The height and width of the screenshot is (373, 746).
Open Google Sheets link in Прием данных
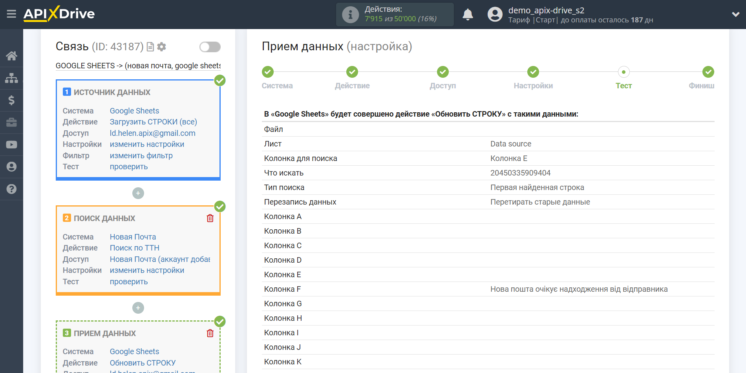[134, 351]
